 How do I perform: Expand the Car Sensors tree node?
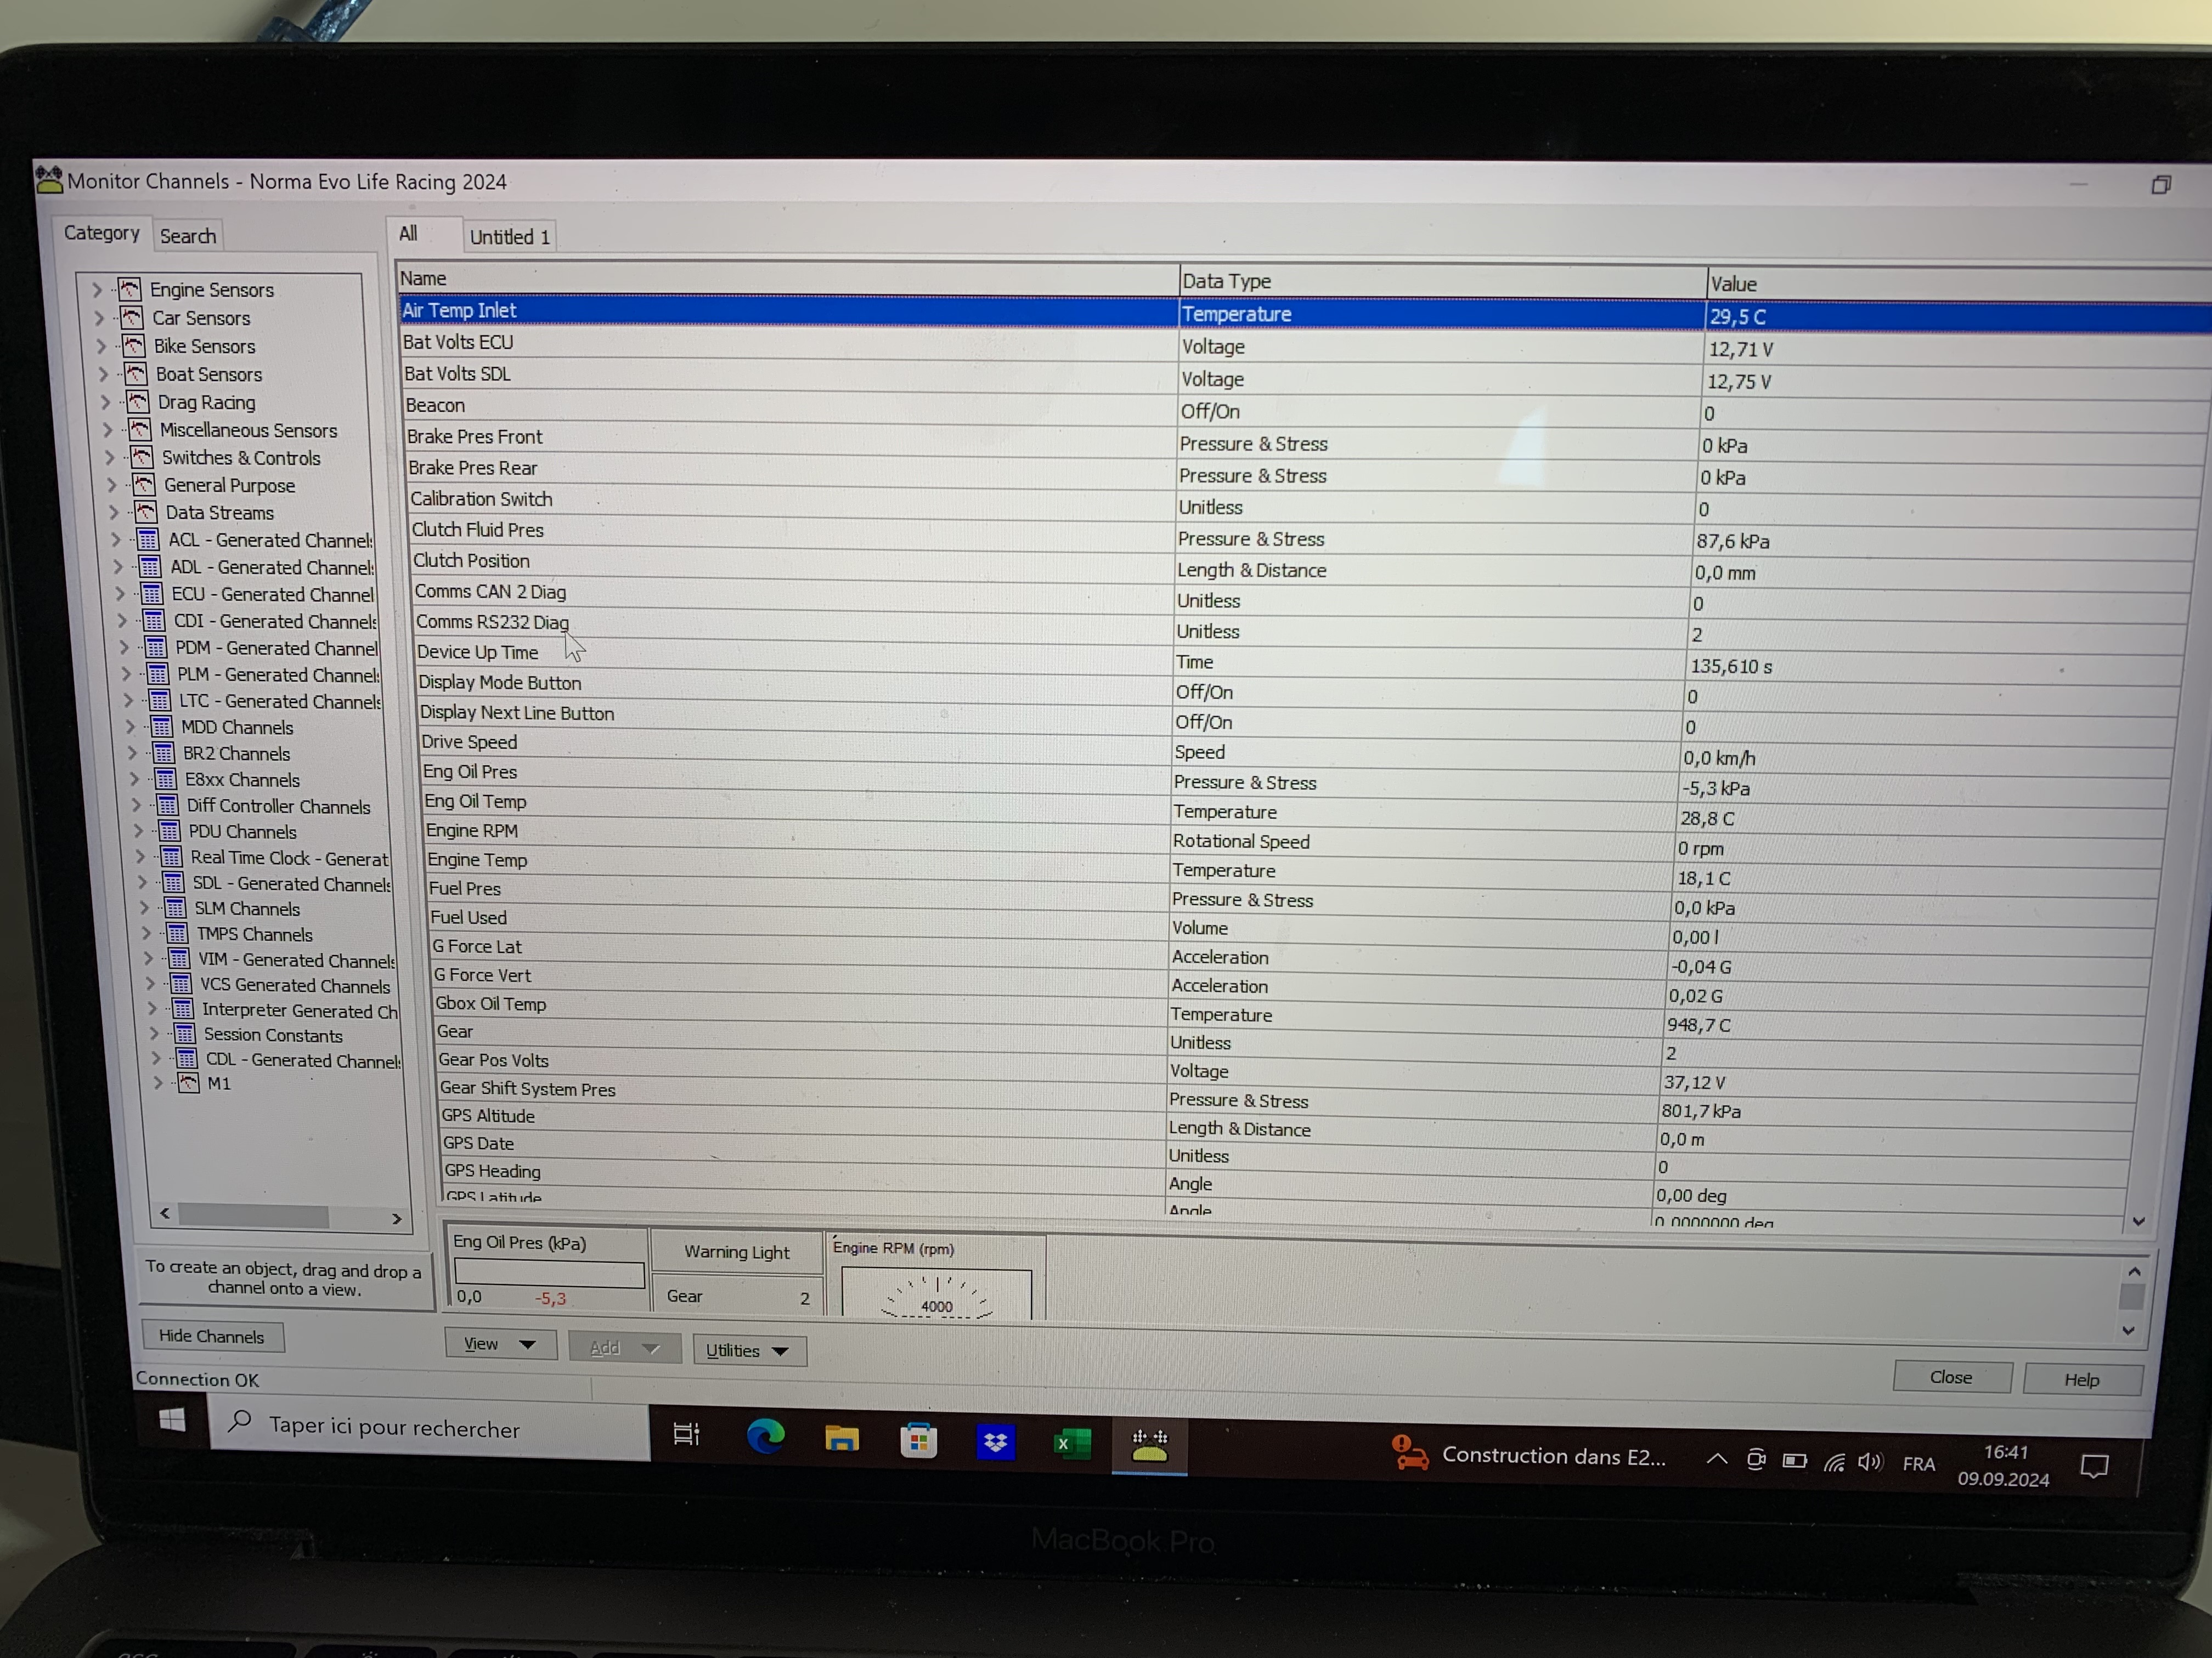click(99, 318)
